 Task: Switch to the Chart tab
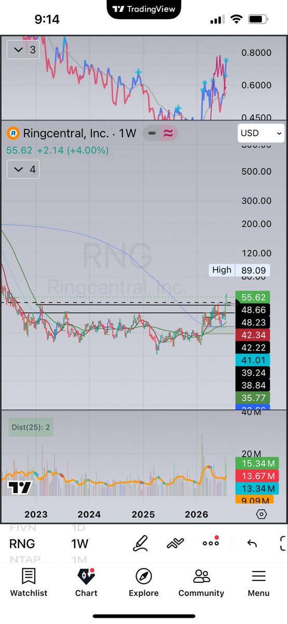[x=86, y=582]
